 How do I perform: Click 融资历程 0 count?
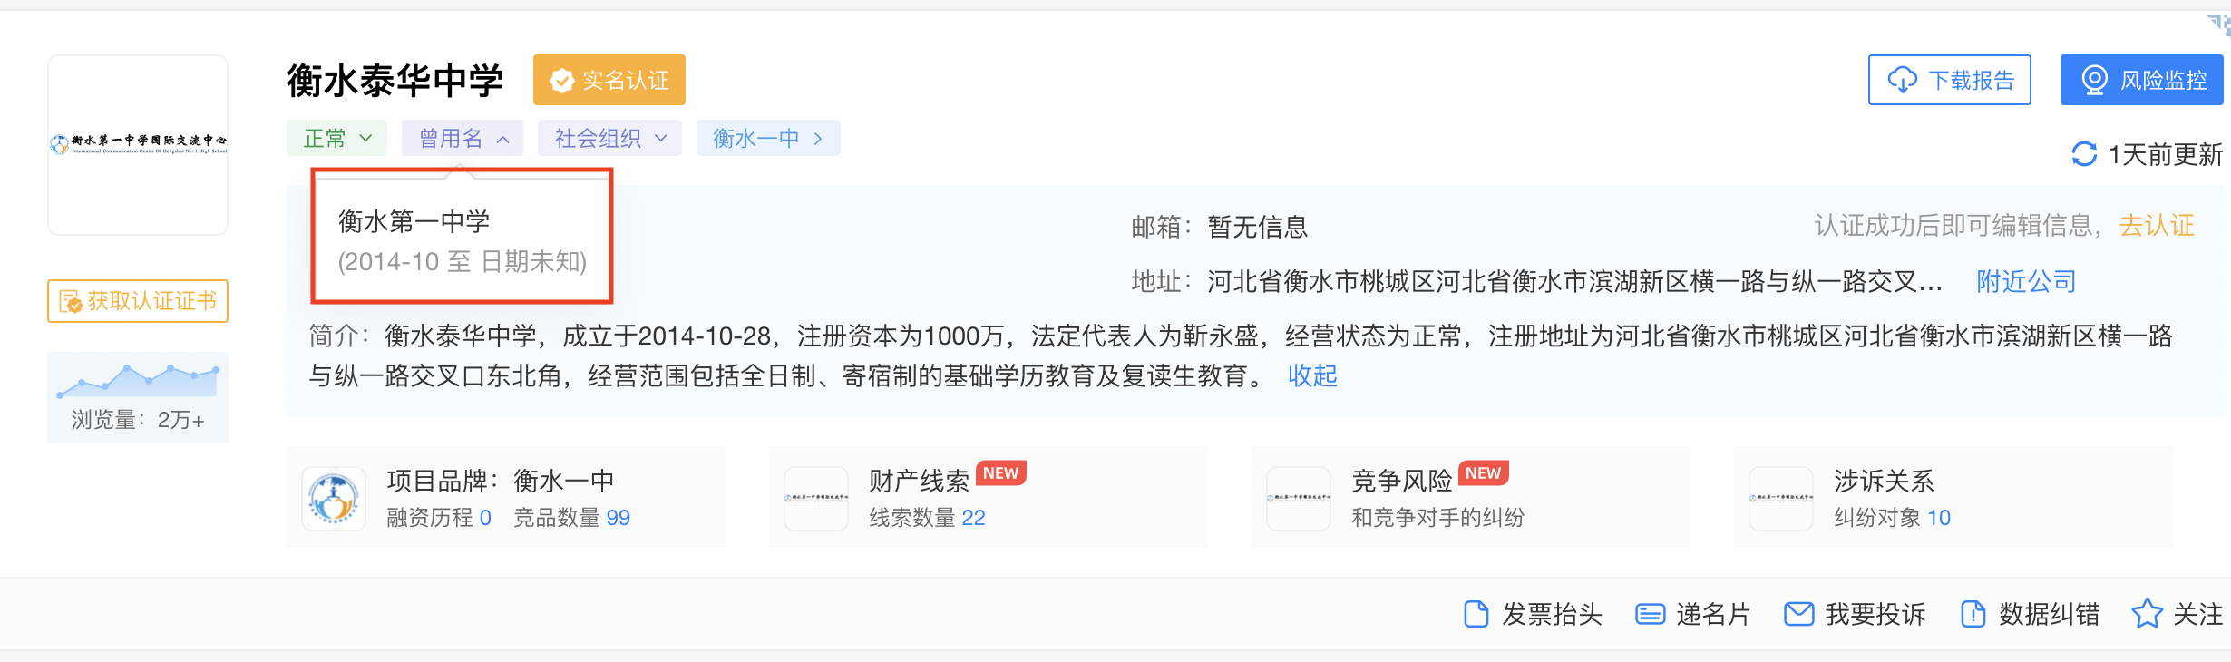pos(439,517)
